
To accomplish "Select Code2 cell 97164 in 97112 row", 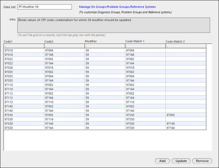I will [64, 98].
